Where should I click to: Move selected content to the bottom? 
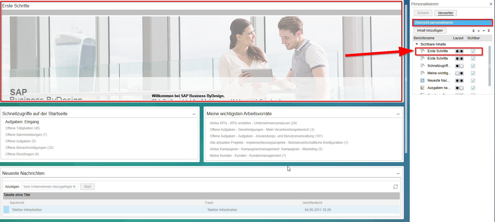tap(489, 31)
